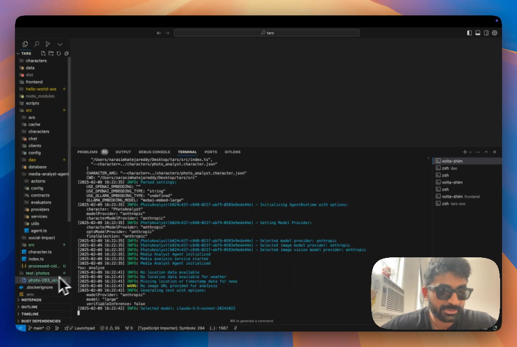Refresh the Explorer file tree

(59, 53)
